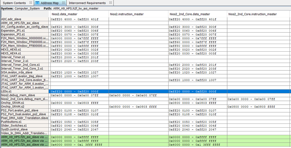The height and width of the screenshot is (148, 291).
Task: Click Interval_Timer_2nd_Core.s1 address under Nios2_2nd_Core.data_master
Action: (x=193, y=65)
